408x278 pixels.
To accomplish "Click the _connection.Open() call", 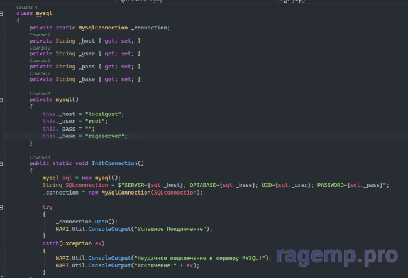I will coord(86,222).
